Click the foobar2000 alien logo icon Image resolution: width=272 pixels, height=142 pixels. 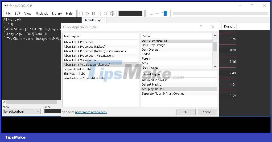pos(6,6)
